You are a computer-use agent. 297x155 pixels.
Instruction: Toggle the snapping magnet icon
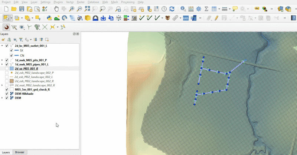[6, 27]
